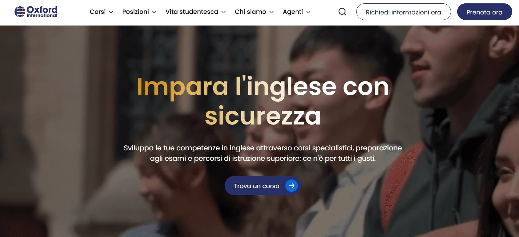Open the Corsi menu label
The image size is (519, 237).
coord(98,12)
